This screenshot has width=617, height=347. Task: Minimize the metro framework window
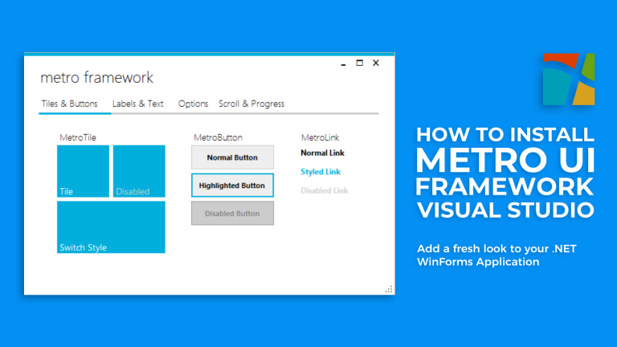coord(344,63)
